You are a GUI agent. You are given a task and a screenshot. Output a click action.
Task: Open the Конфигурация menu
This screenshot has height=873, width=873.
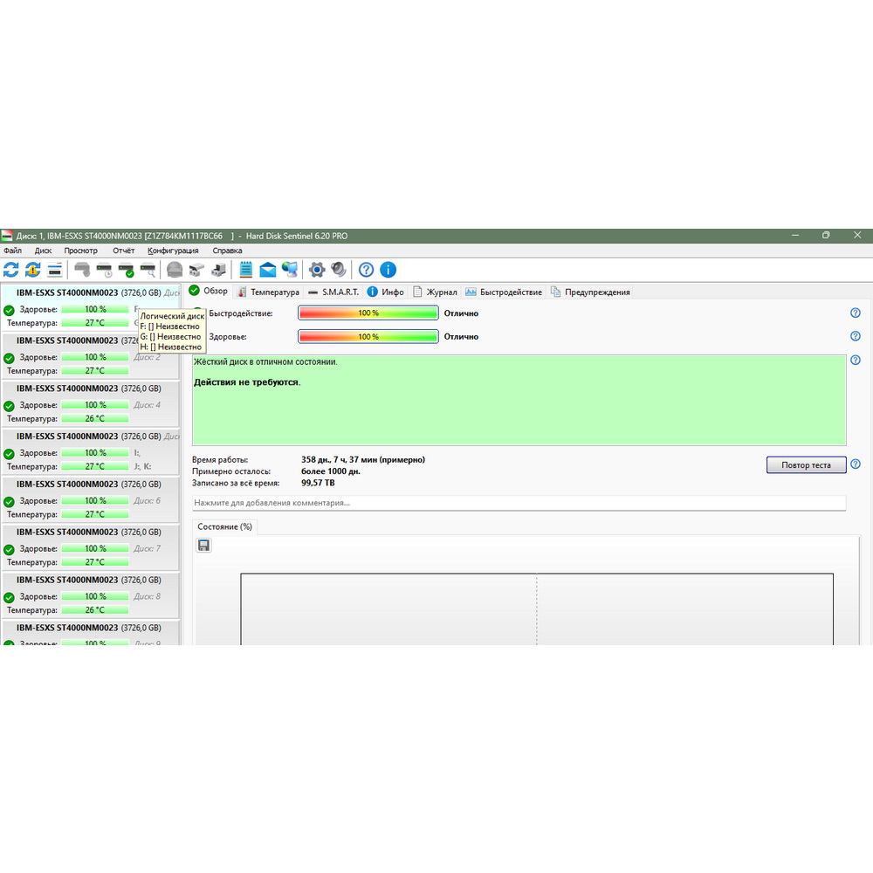(x=173, y=251)
